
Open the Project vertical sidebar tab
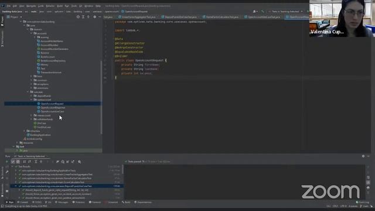2,21
